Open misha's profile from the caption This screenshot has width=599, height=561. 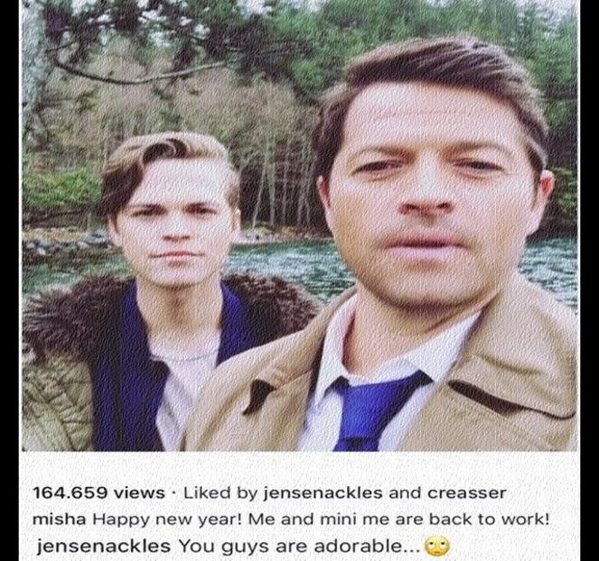point(60,520)
